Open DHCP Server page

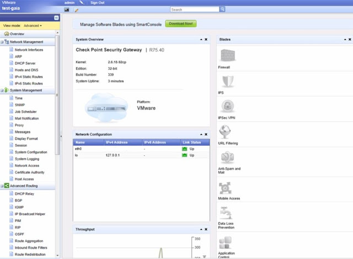pos(25,64)
